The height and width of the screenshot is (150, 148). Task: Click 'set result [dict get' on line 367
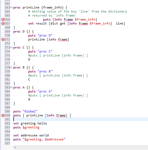[x=47, y=23]
